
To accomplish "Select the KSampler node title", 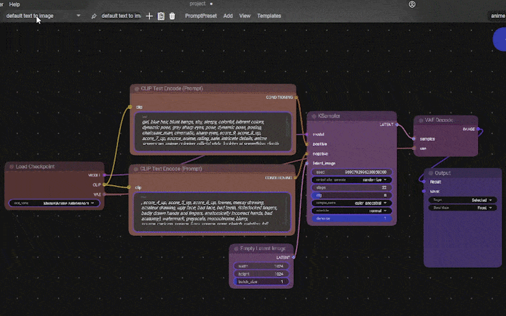I will pos(329,116).
